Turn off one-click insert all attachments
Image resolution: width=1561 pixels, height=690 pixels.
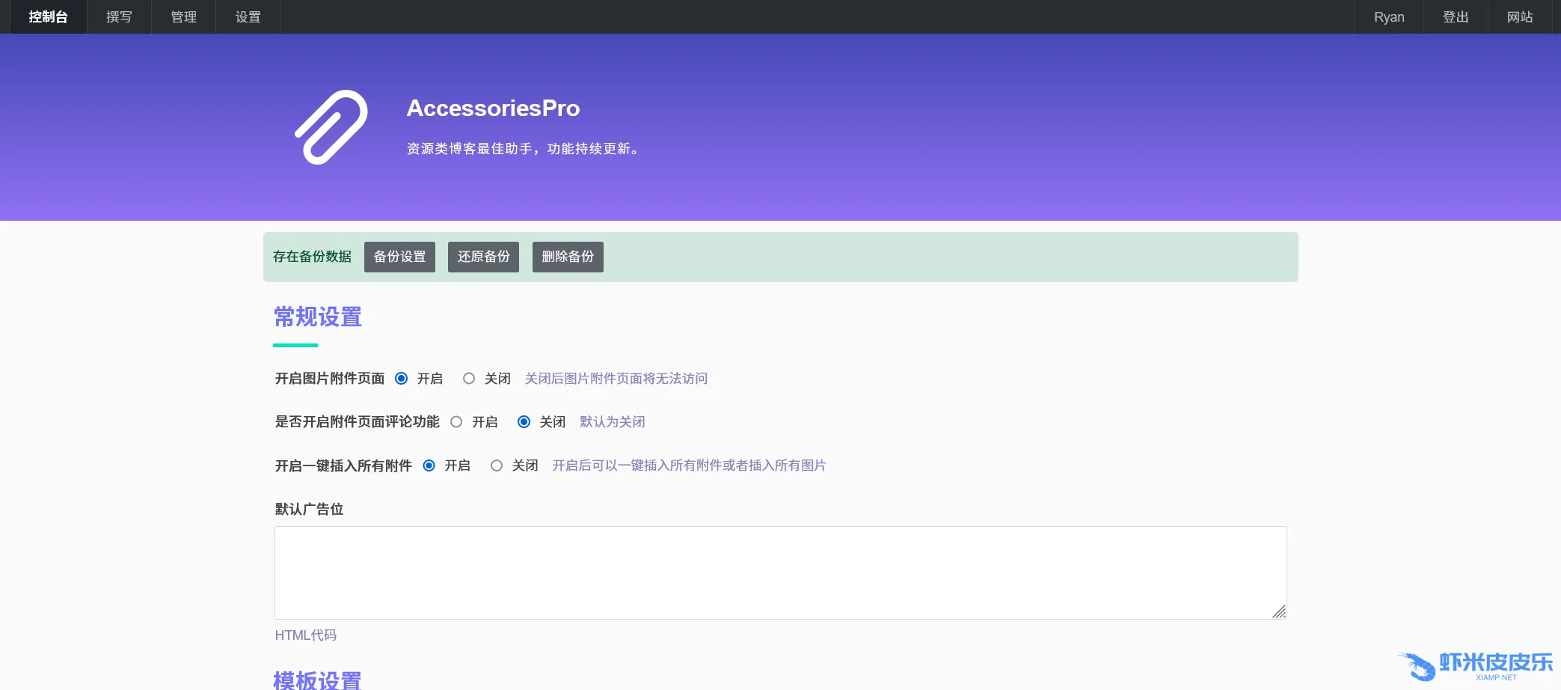pyautogui.click(x=497, y=465)
